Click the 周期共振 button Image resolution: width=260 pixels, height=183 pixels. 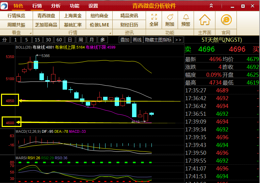tap(16, 25)
